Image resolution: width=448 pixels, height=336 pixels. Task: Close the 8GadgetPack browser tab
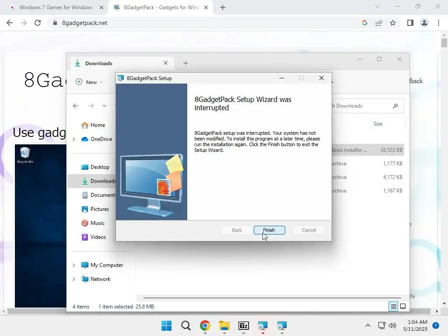(206, 7)
